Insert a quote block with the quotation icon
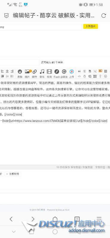 click(x=79, y=71)
